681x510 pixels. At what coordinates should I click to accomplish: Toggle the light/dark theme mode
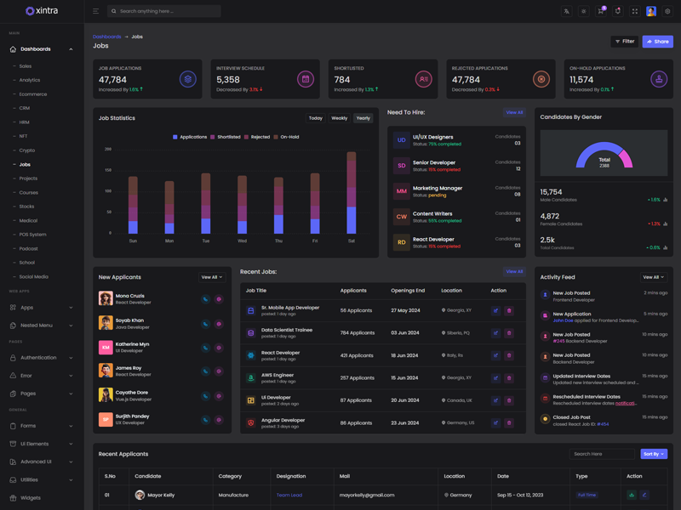[x=583, y=11]
